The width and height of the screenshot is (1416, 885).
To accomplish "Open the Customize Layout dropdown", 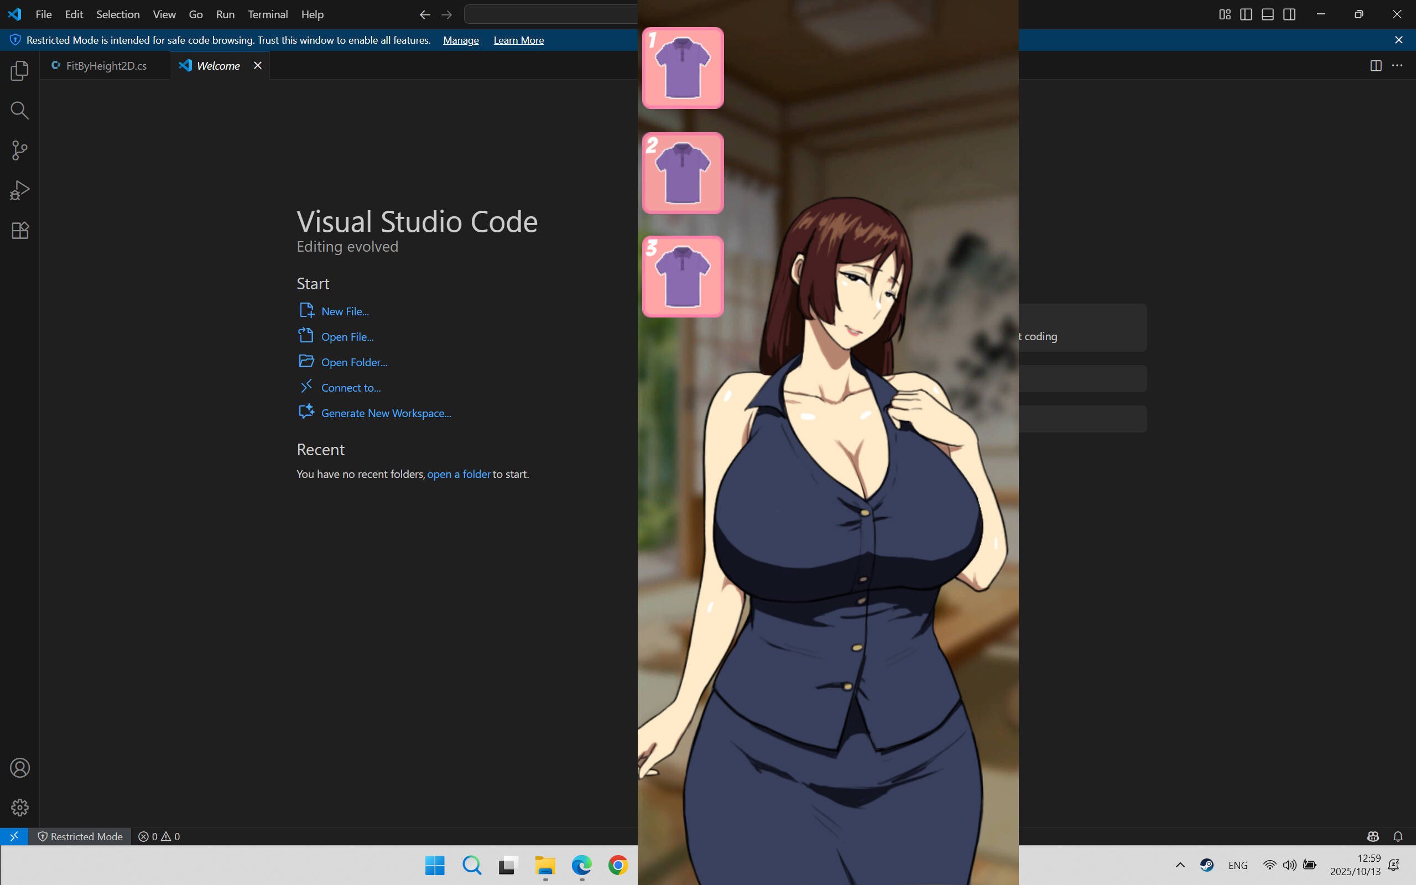I will (1223, 14).
